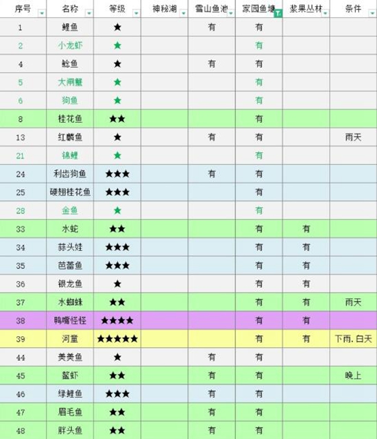377x439 pixels.
Task: Select the 金鱼 name cell
Action: tap(70, 211)
